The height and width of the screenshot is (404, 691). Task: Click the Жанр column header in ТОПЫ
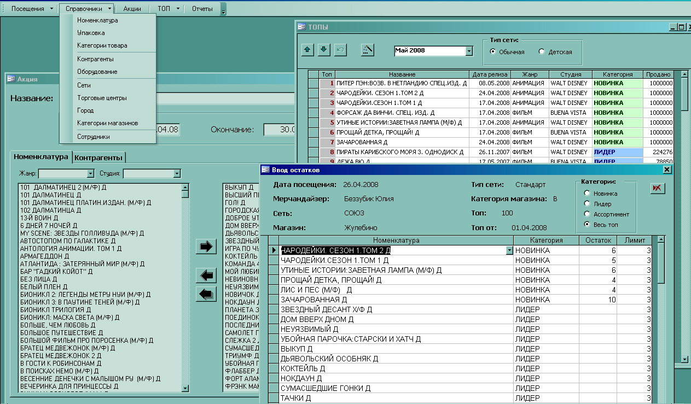tap(530, 74)
